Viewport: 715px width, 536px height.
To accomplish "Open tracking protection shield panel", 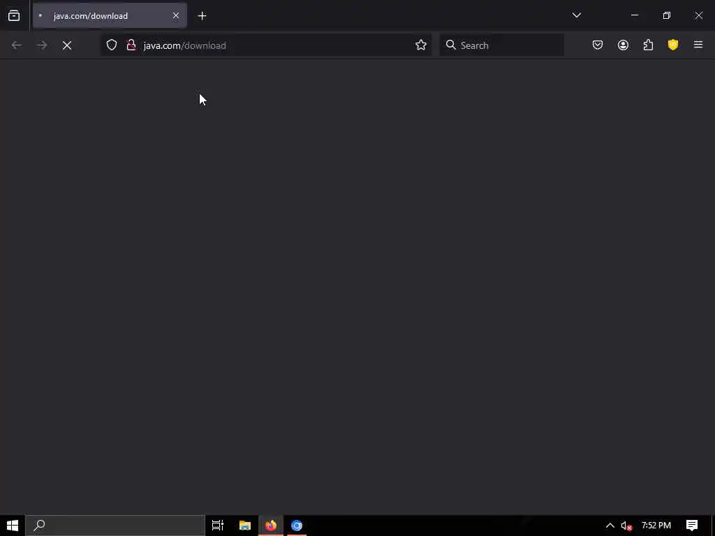I will point(112,45).
